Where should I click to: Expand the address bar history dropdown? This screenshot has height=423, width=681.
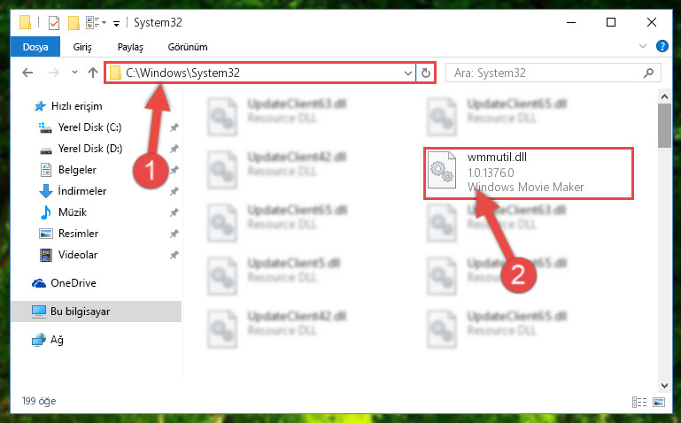[x=408, y=73]
